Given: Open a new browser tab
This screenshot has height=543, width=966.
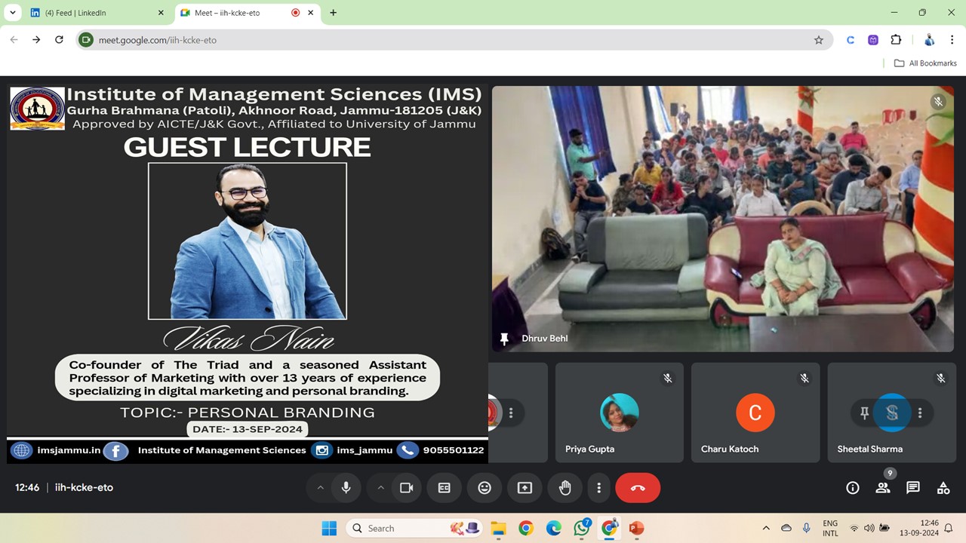Looking at the screenshot, I should point(334,13).
